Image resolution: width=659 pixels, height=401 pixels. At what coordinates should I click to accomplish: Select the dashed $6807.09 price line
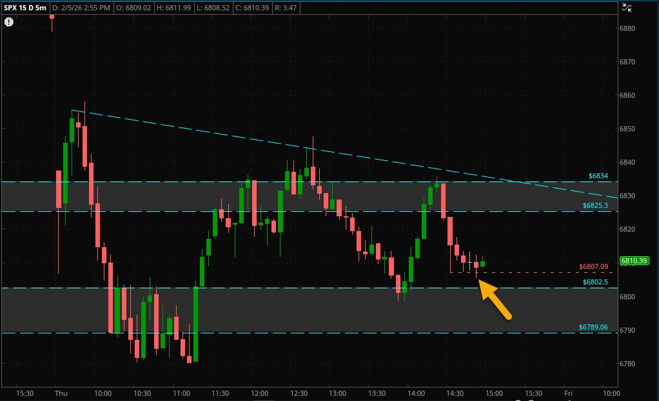pos(548,272)
